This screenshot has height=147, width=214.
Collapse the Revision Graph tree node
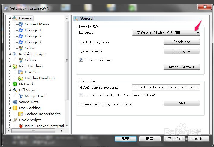pos(10,54)
